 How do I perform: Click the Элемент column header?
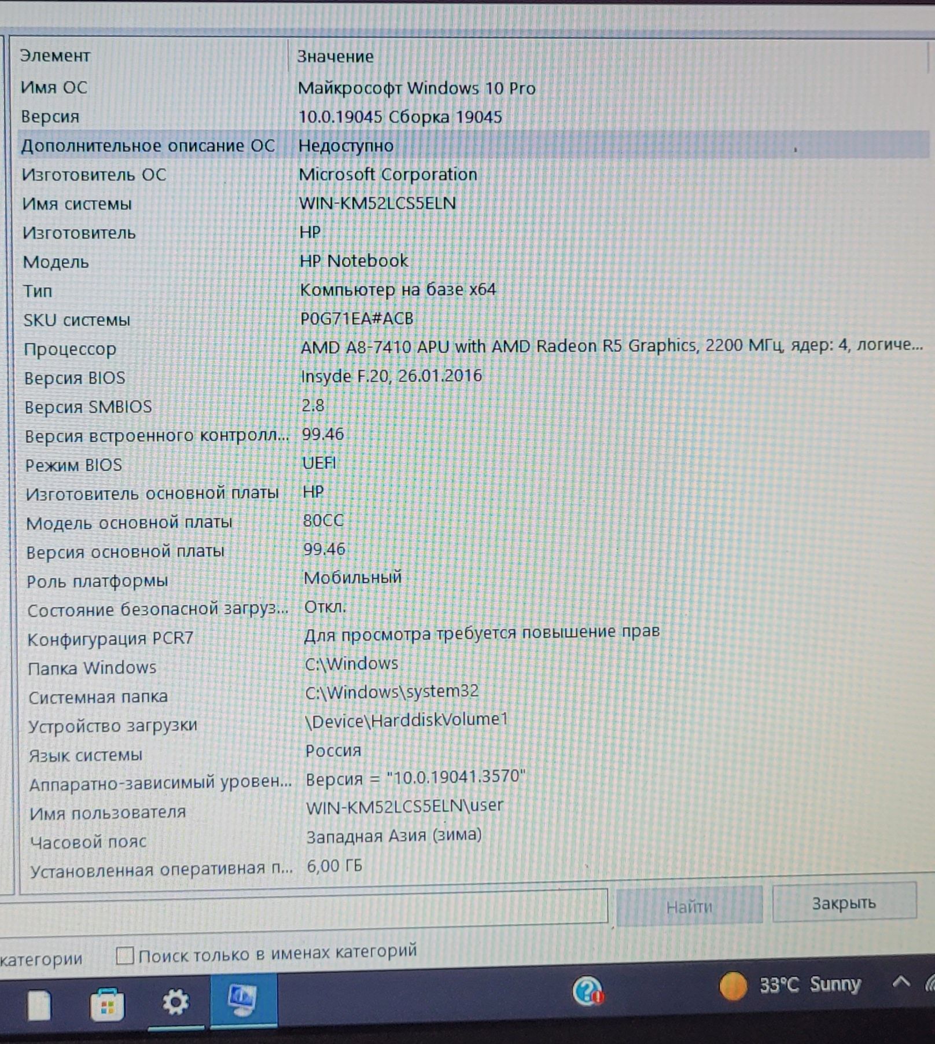tap(55, 56)
